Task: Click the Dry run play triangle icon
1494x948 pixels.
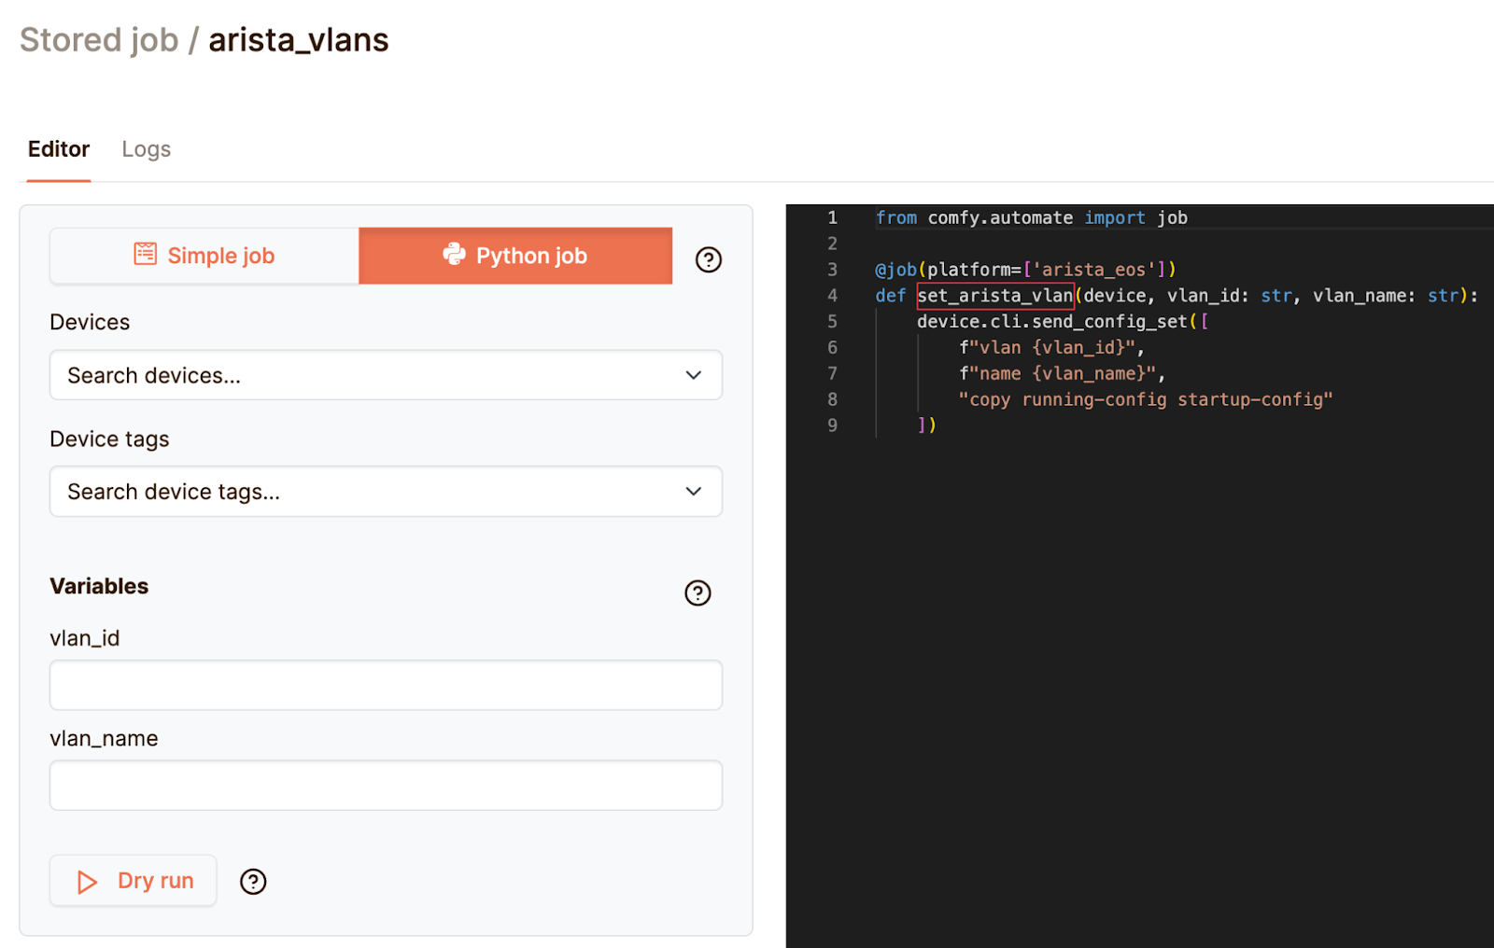Action: pyautogui.click(x=87, y=882)
